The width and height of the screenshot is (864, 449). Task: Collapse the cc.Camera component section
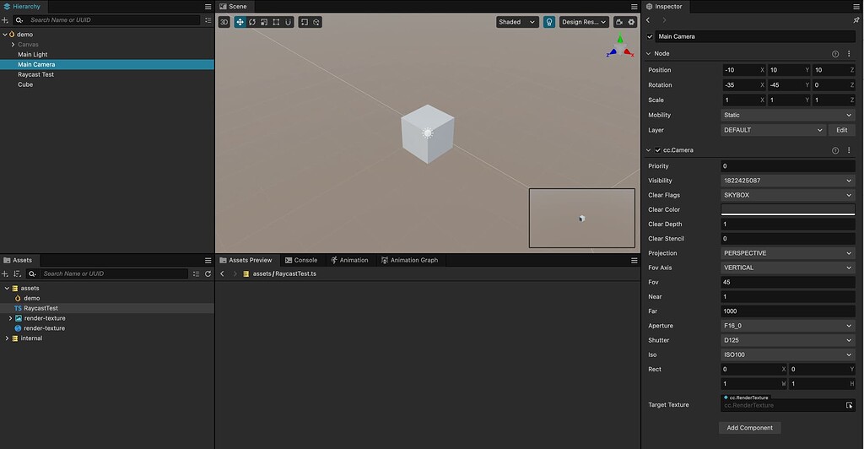point(649,150)
